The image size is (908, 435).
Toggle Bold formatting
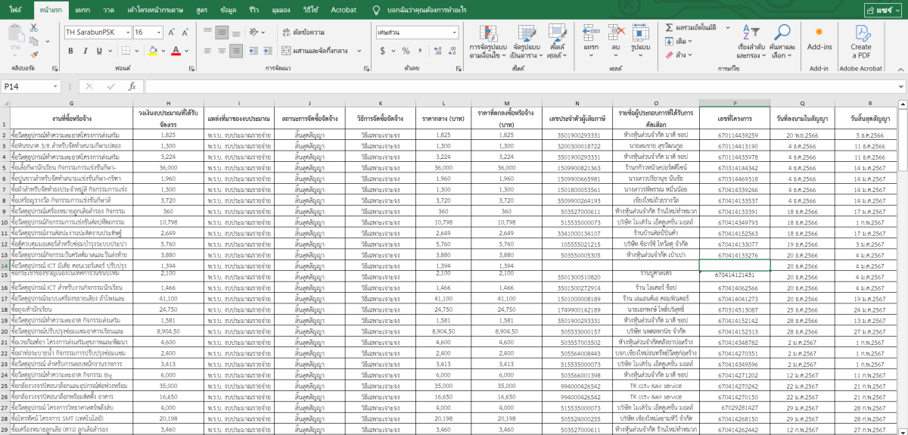[x=70, y=51]
